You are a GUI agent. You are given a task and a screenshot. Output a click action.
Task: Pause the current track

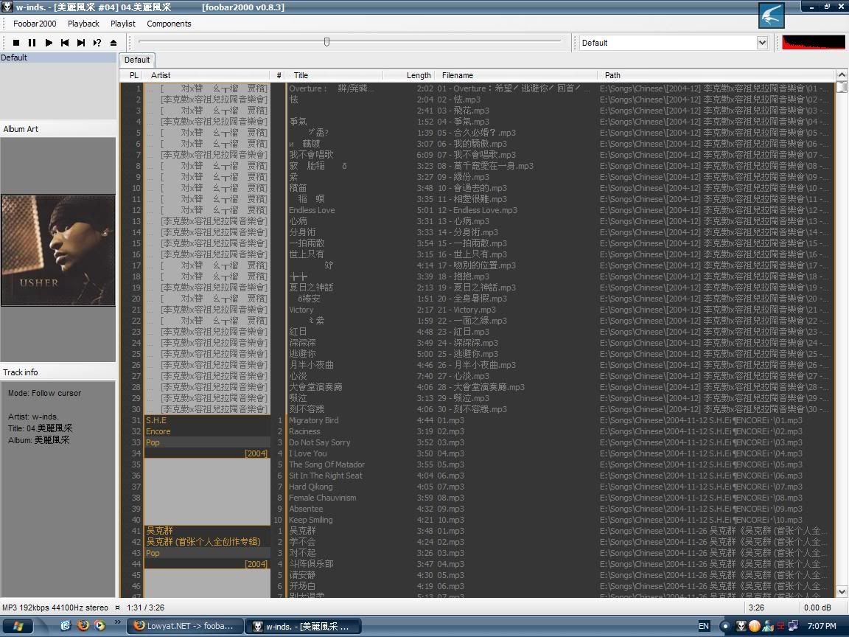[x=32, y=42]
